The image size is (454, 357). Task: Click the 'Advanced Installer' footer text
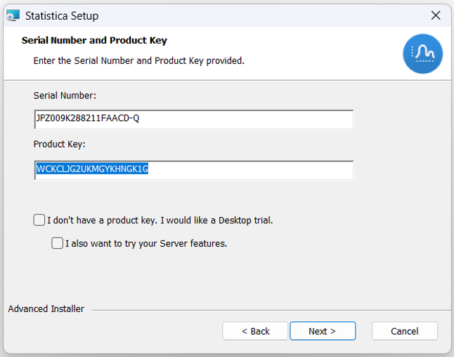click(x=46, y=309)
